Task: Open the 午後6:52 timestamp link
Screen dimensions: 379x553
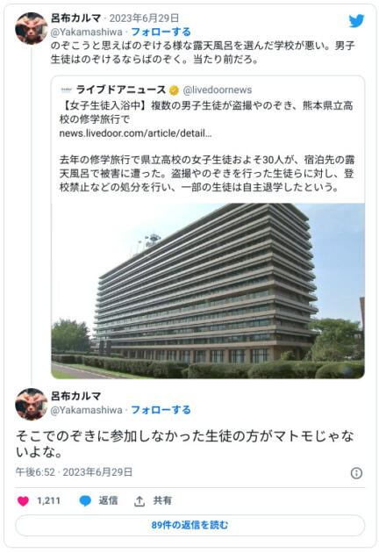Action: click(x=35, y=472)
